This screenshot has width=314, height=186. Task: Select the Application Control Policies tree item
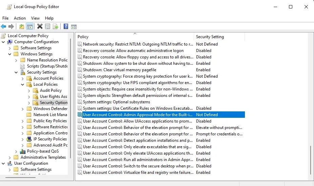(50, 133)
